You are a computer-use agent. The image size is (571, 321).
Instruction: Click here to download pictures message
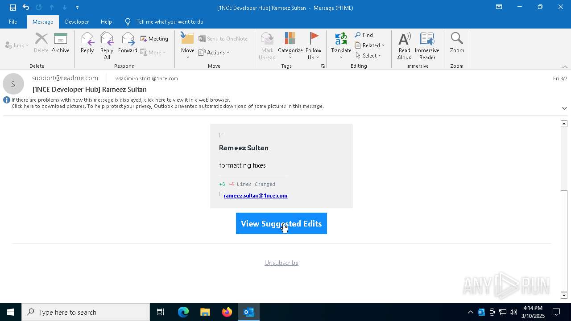[x=168, y=106]
